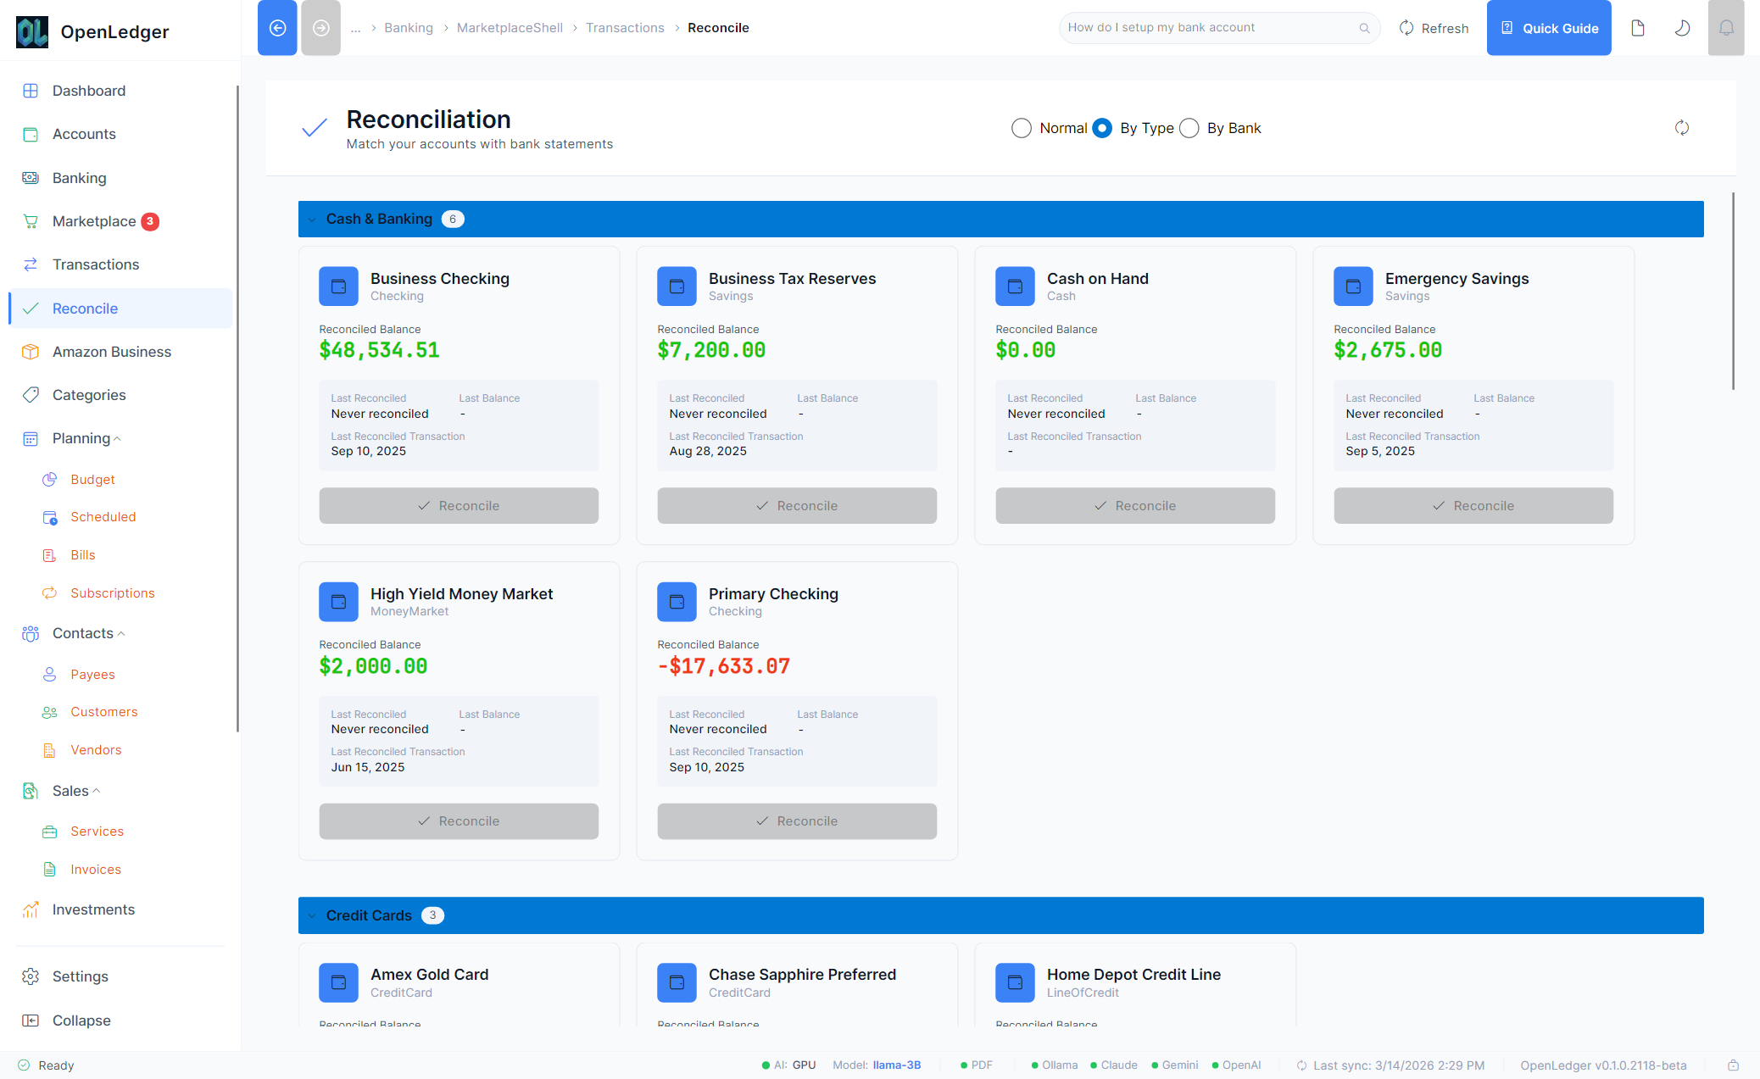1760x1079 pixels.
Task: Open the notifications bell icon
Action: click(1726, 28)
